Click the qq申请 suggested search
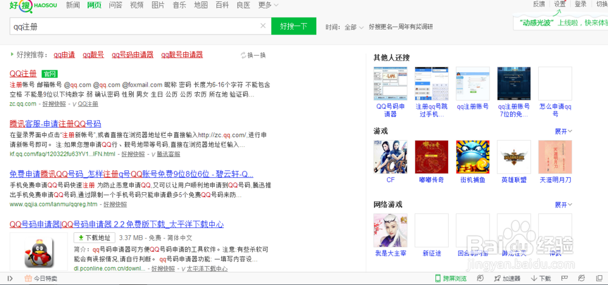The height and width of the screenshot is (285, 608). pyautogui.click(x=64, y=55)
